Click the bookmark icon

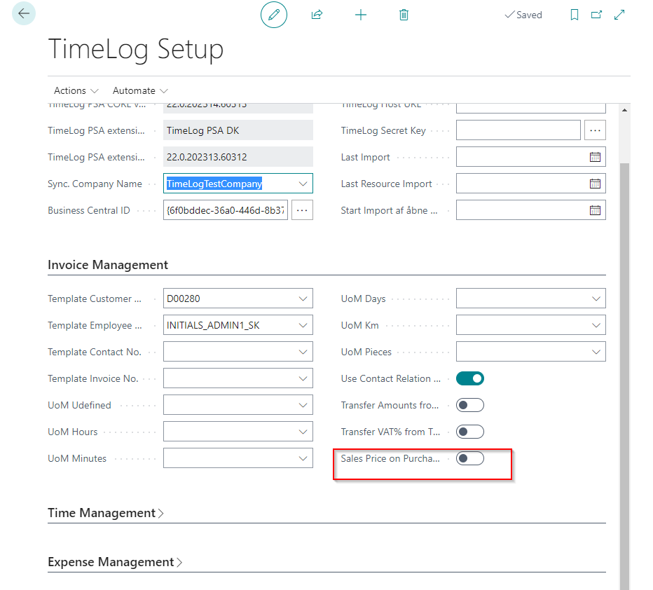[x=575, y=15]
